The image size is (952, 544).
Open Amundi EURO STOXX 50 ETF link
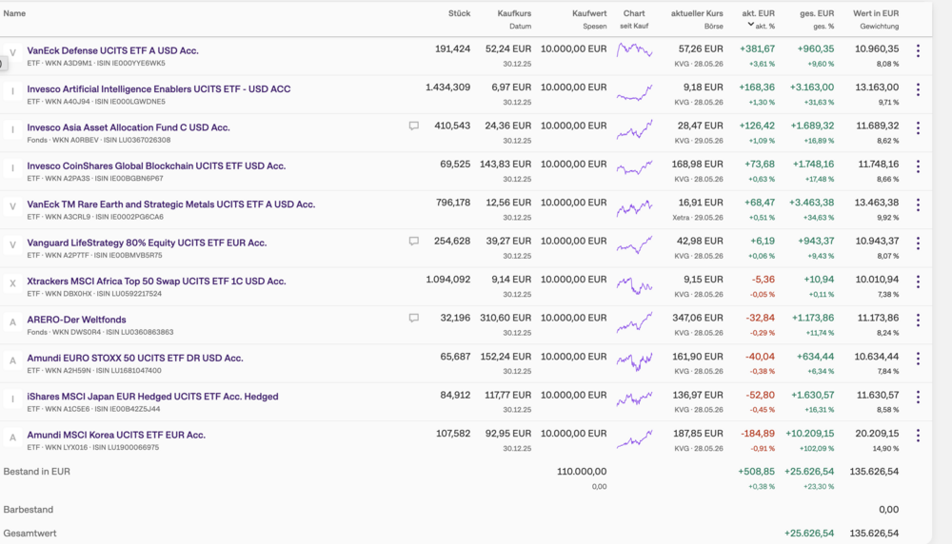(135, 358)
